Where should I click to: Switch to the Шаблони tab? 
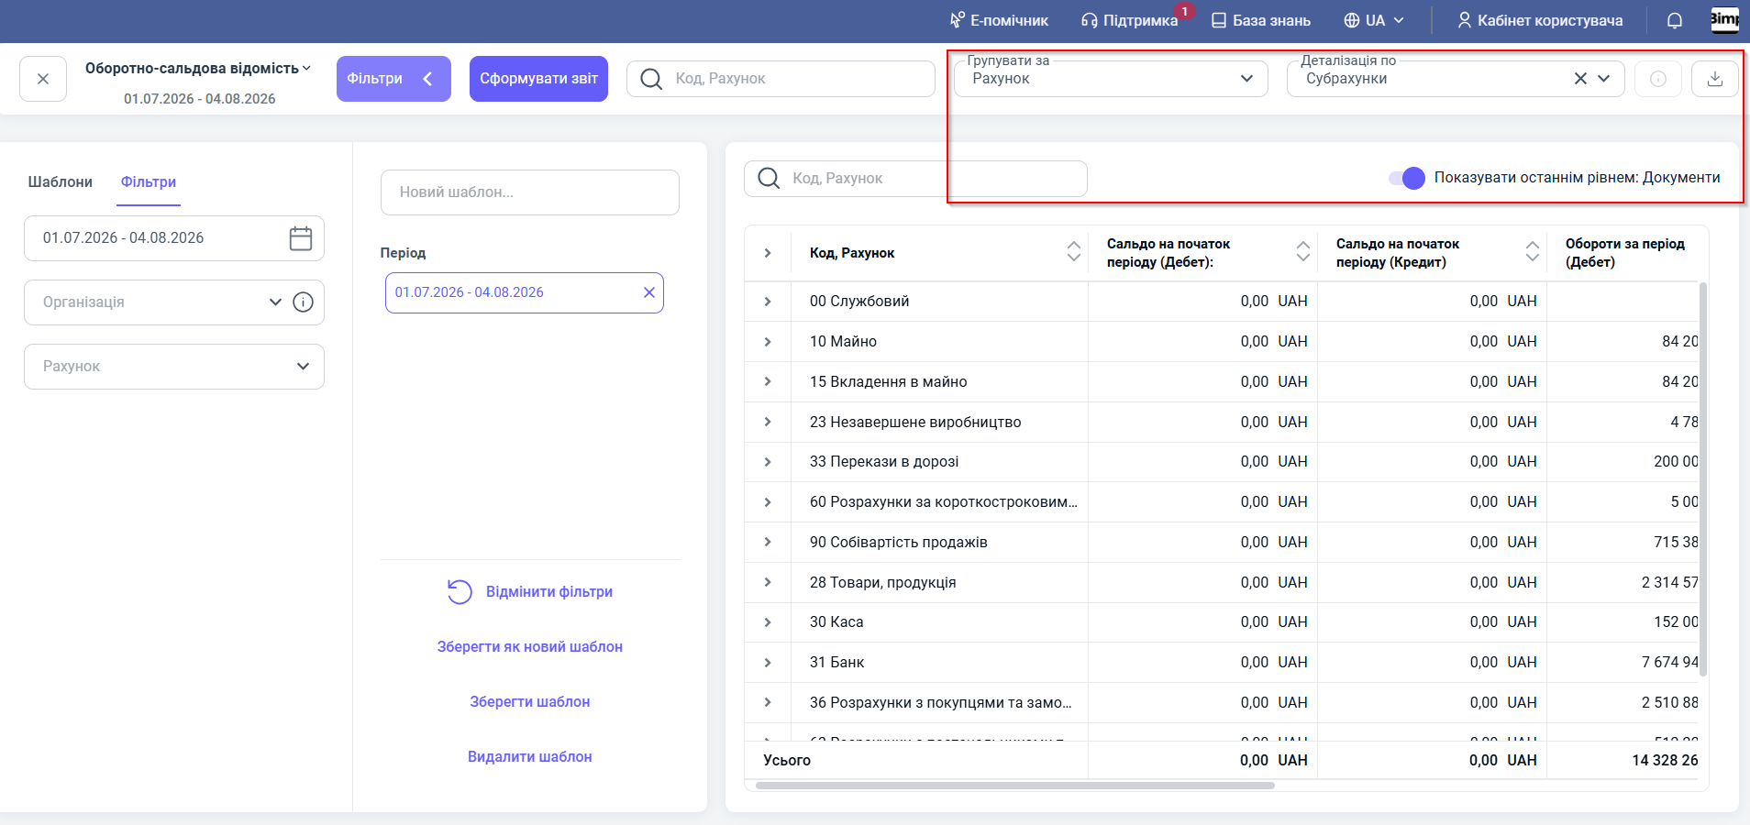(61, 181)
